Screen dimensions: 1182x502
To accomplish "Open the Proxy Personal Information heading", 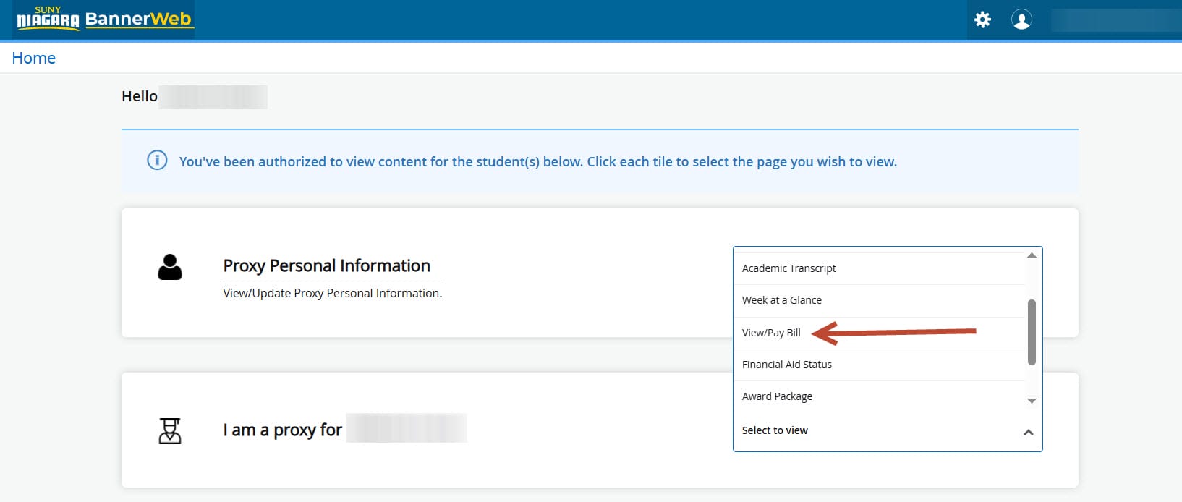I will [x=327, y=265].
